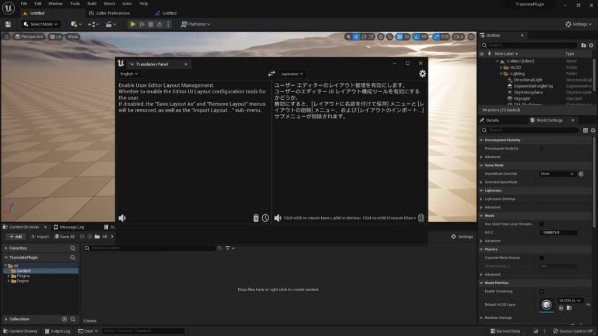Choose the viewport Select objects cursor tool
This screenshot has width=598, height=336.
pyautogui.click(x=348, y=37)
